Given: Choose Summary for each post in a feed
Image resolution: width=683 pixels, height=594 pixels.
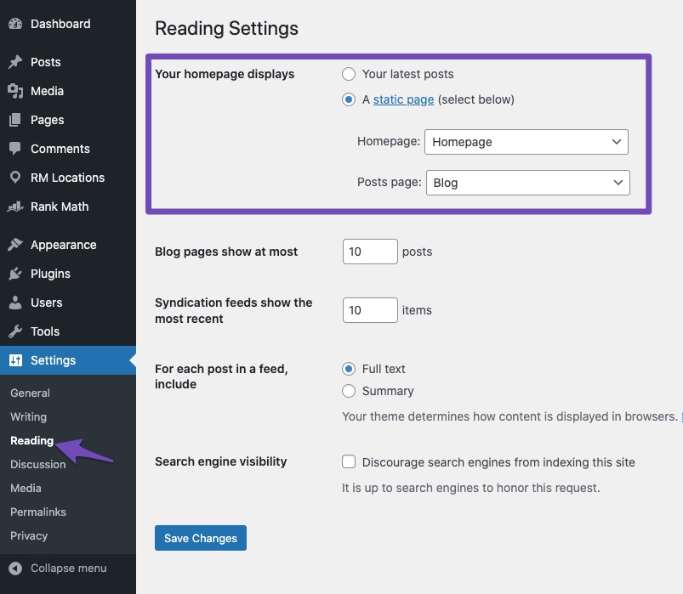Looking at the screenshot, I should click(x=349, y=391).
